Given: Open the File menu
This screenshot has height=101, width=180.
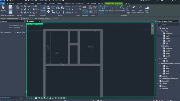Looking at the screenshot, I should [x=3, y=3].
